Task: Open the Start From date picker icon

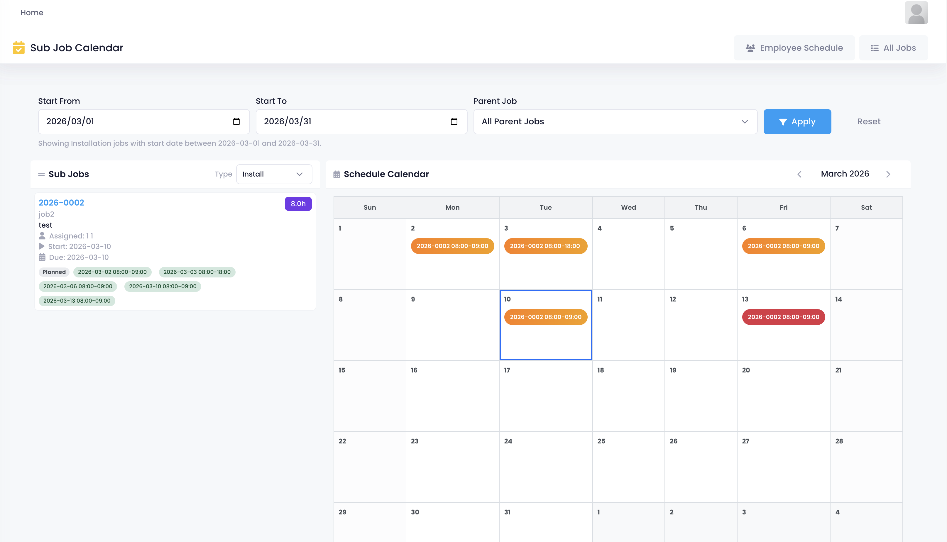Action: [236, 121]
